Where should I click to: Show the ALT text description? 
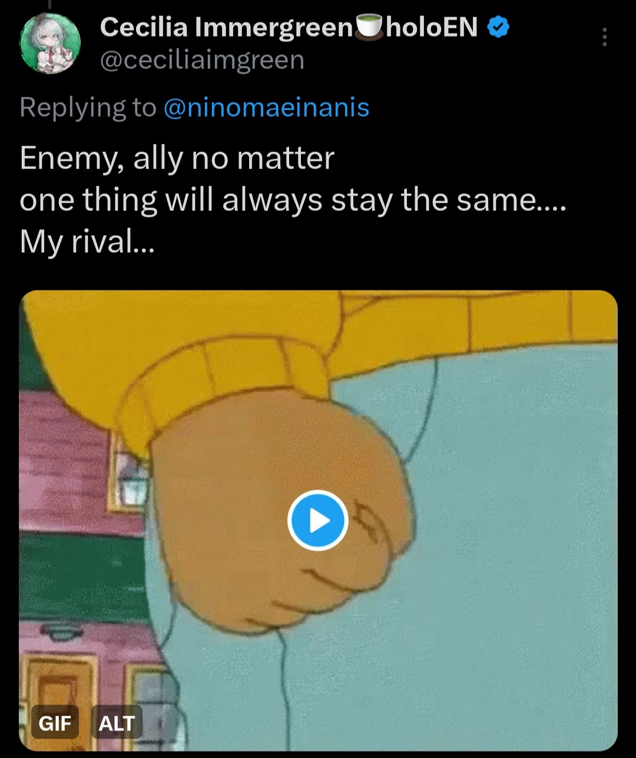point(117,723)
